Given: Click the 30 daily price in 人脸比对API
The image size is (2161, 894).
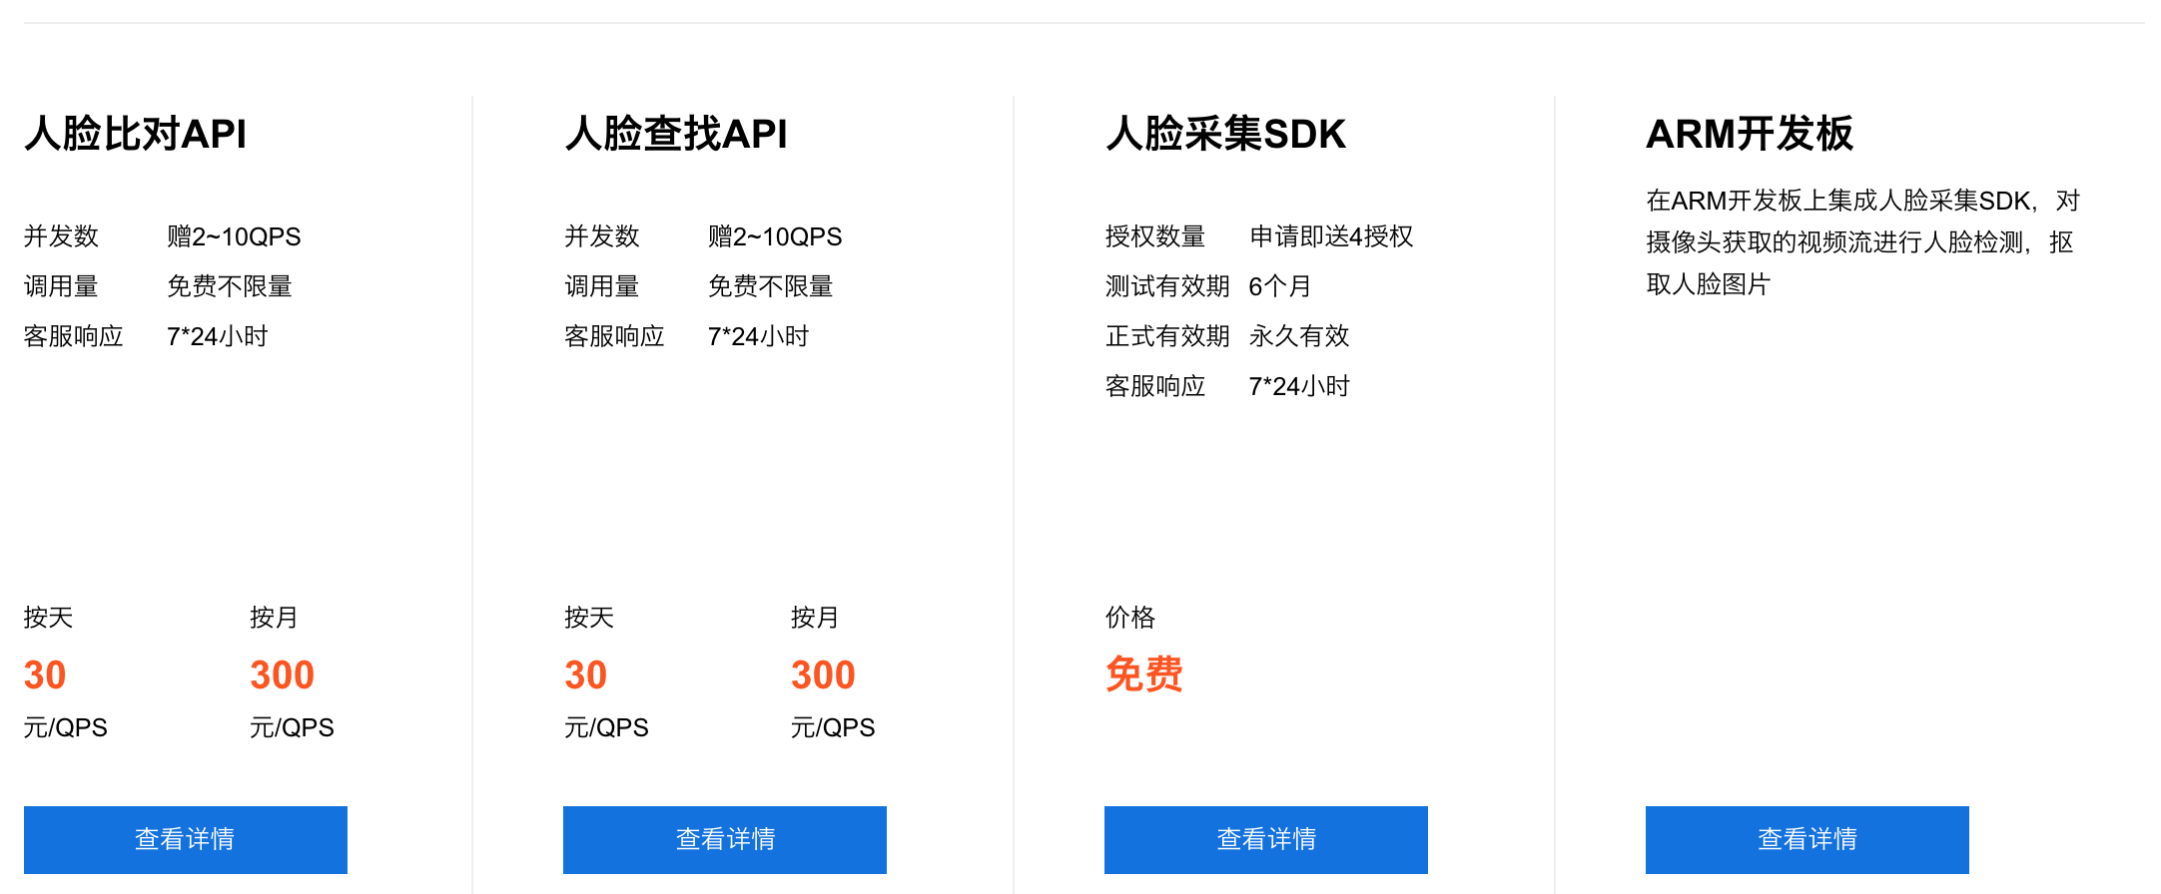Looking at the screenshot, I should click(x=45, y=675).
